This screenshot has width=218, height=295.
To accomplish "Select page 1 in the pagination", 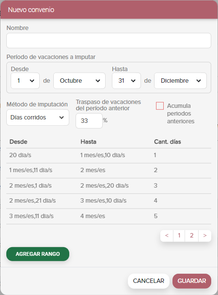I will [179, 236].
